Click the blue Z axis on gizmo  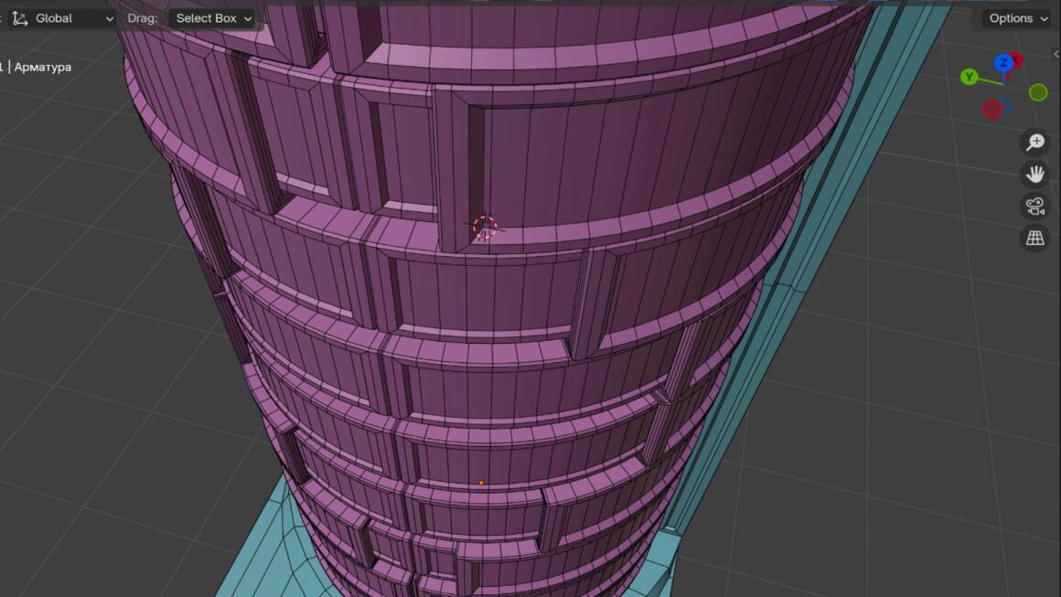[x=1003, y=63]
